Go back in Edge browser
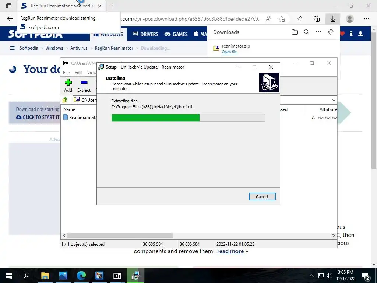Viewport: 377px width, 283px height. (10, 19)
